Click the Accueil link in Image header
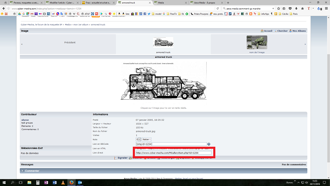This screenshot has width=330, height=186. pos(266,31)
